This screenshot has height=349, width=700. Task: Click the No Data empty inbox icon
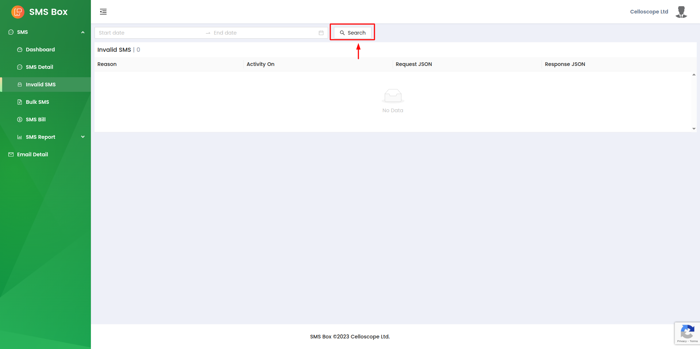coord(393,96)
